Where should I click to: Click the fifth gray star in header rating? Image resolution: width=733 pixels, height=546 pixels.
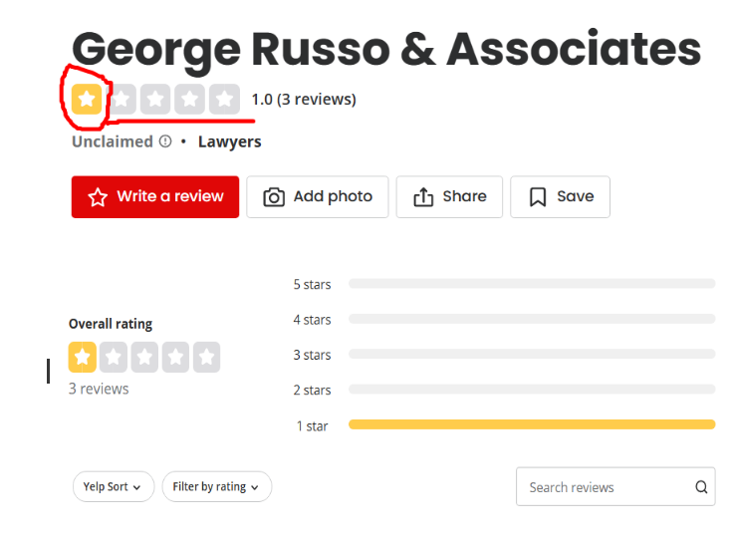pyautogui.click(x=224, y=100)
